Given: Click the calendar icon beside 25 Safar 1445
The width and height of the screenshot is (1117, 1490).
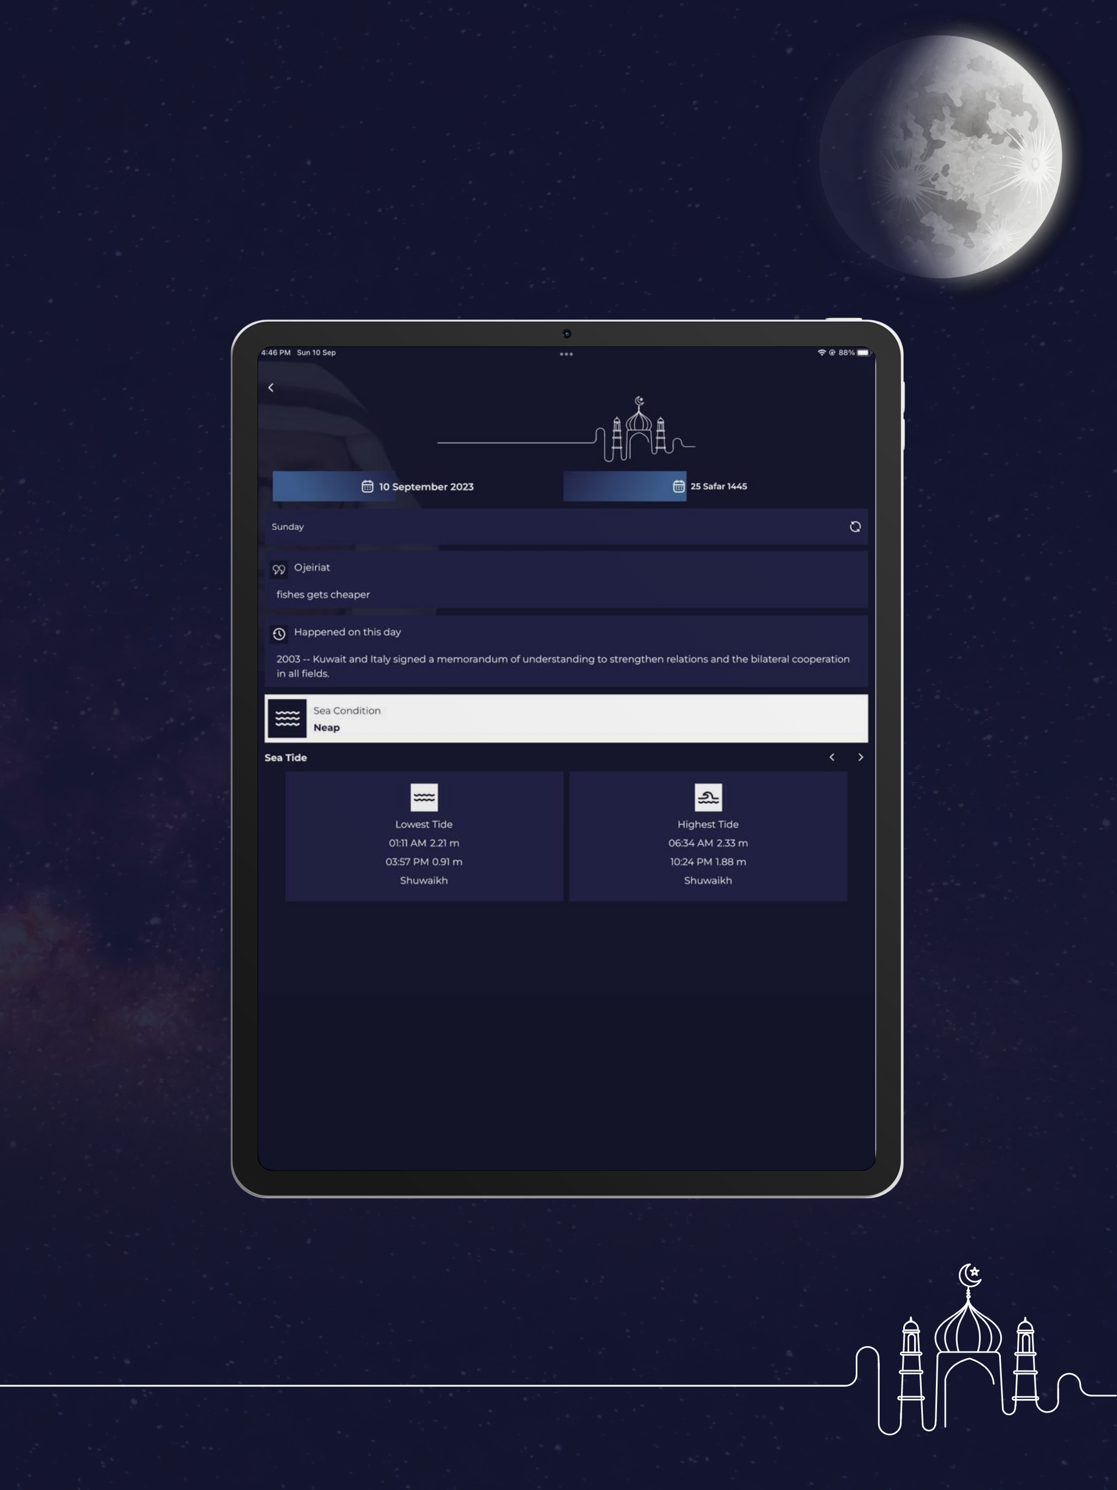Looking at the screenshot, I should pos(678,486).
